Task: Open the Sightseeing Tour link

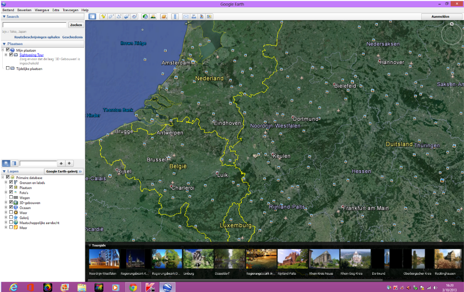Action: (31, 55)
